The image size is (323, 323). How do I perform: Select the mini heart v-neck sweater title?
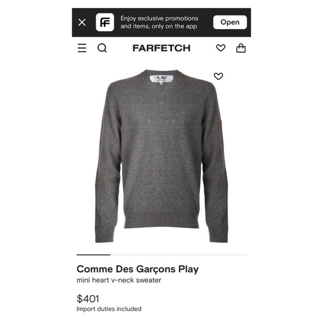119,280
